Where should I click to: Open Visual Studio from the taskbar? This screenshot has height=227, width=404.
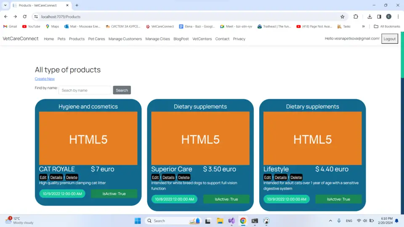pyautogui.click(x=231, y=221)
